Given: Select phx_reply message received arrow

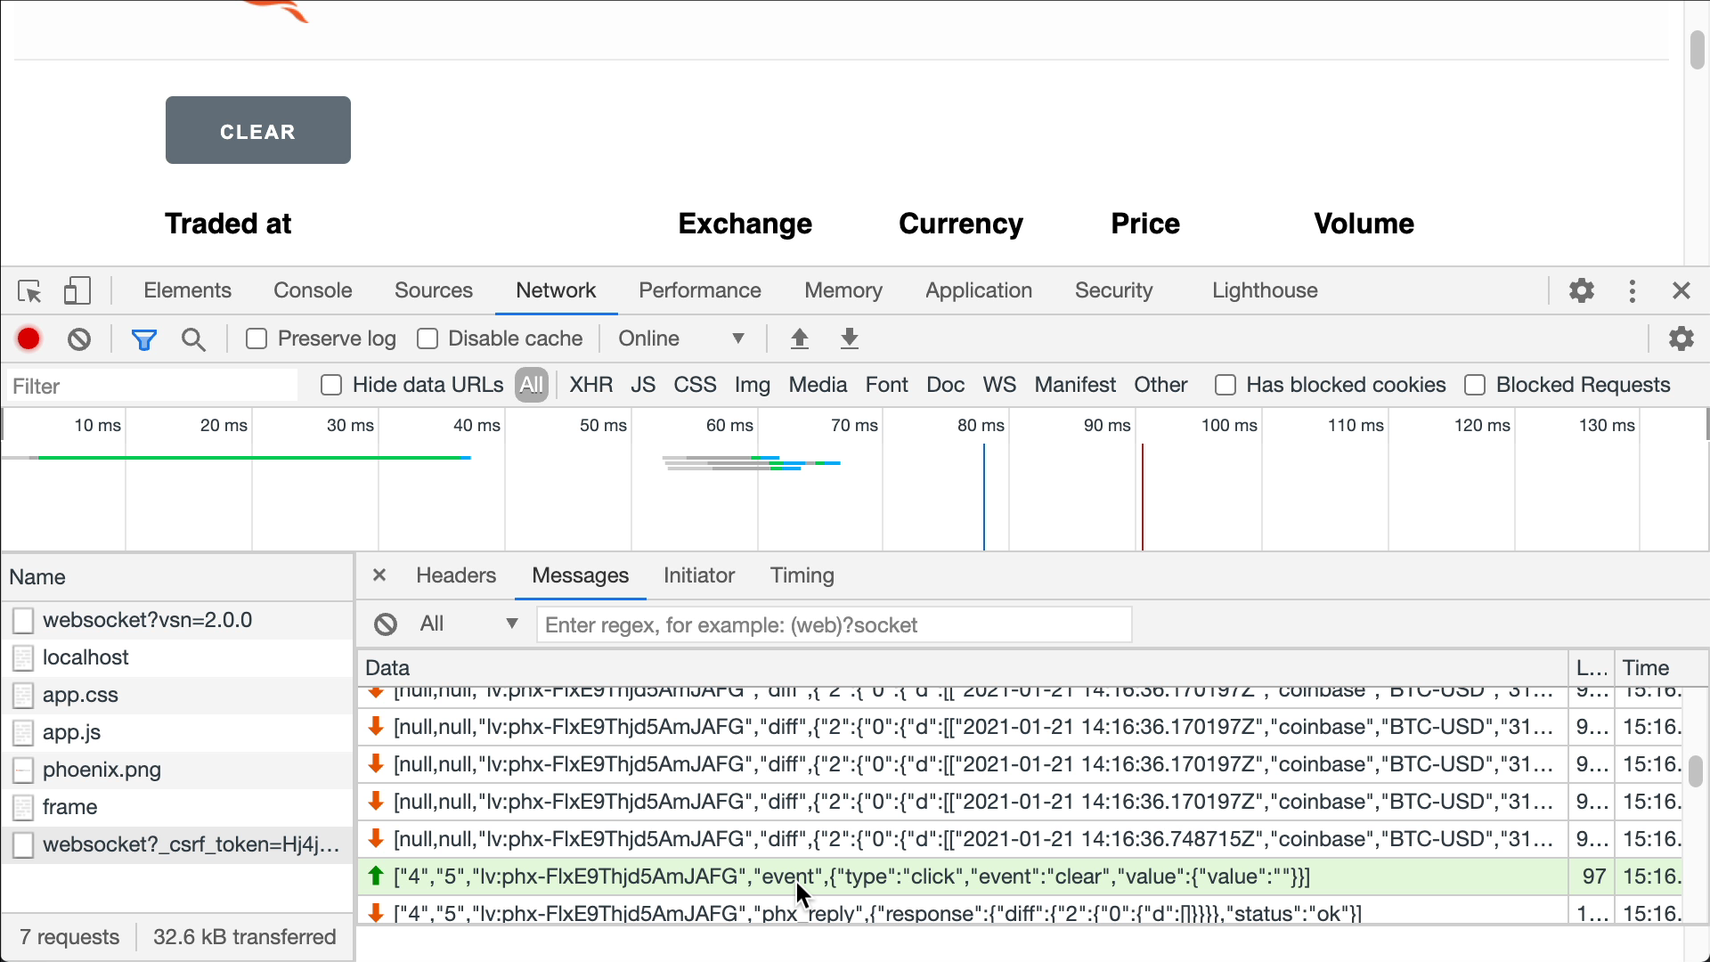Looking at the screenshot, I should point(376,913).
